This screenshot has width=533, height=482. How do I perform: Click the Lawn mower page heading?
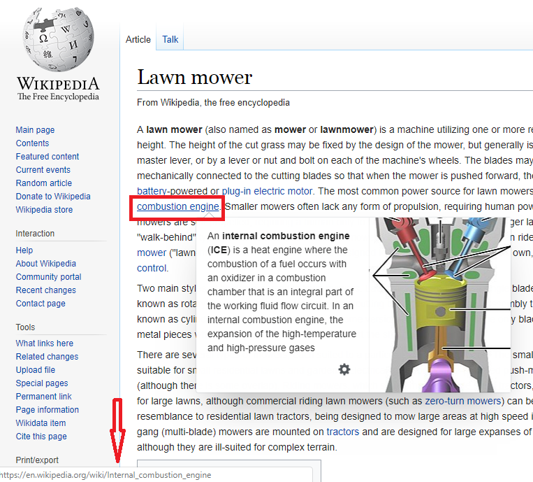pyautogui.click(x=194, y=77)
